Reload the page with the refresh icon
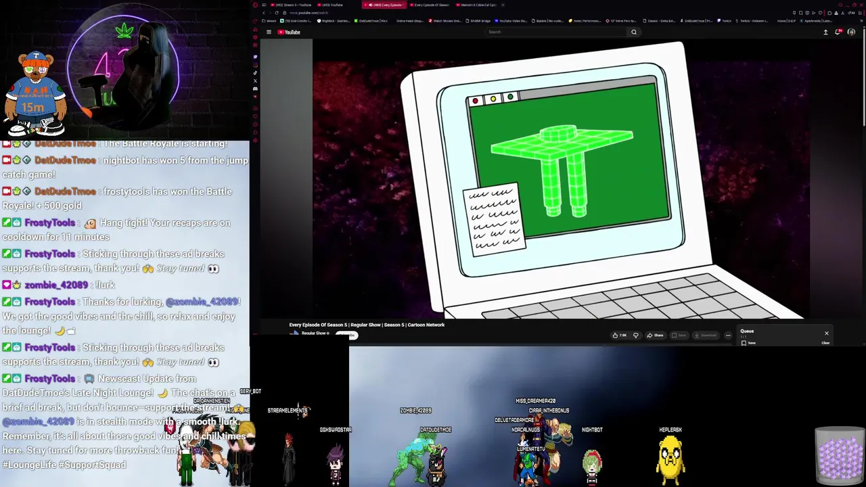The image size is (866, 487). pos(277,13)
